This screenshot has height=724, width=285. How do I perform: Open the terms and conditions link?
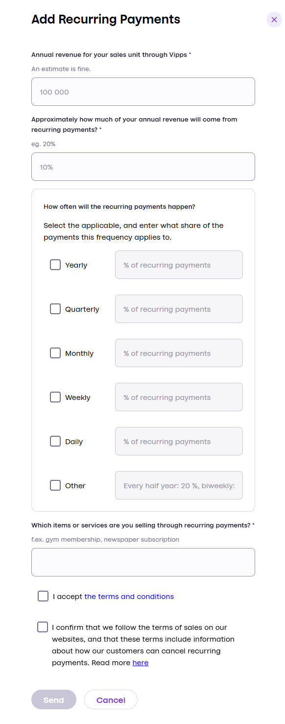[129, 596]
